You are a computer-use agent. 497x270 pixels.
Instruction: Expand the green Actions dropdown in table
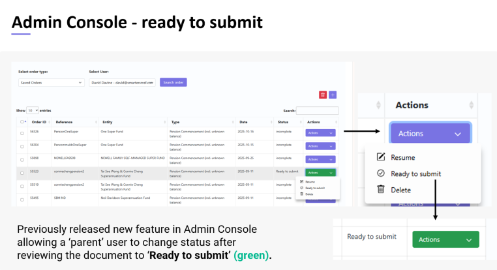320,173
